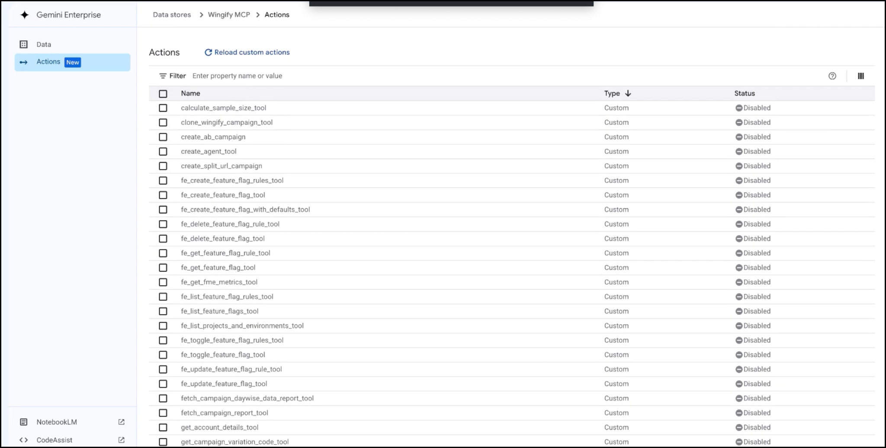Check the select-all checkbox in header
The image size is (886, 448).
pyautogui.click(x=163, y=94)
